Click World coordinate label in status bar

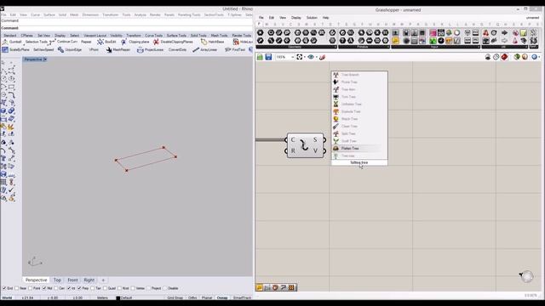[x=7, y=297]
